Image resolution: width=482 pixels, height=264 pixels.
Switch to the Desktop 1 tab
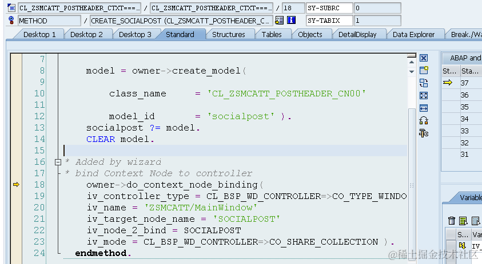[x=39, y=34]
